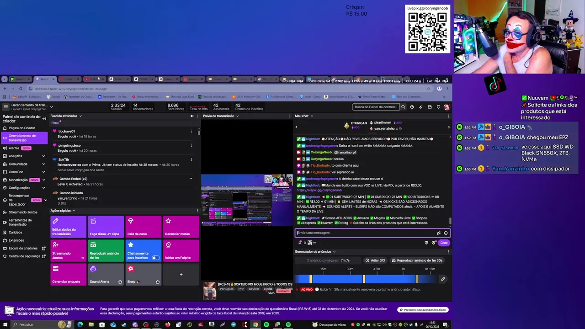Viewport: 585px width, 329px height.
Task: Open options menu for tiochave01 follow event
Action: (x=191, y=131)
